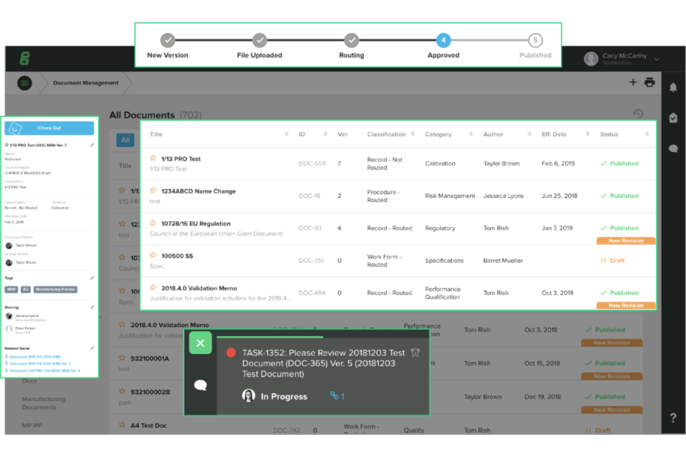The height and width of the screenshot is (457, 686).
Task: Click the green logo in the header
Action: point(25,58)
